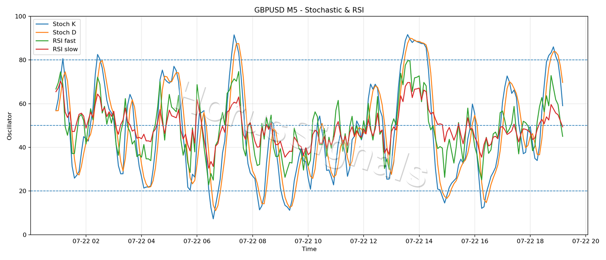The width and height of the screenshot is (606, 260).
Task: Select the RSI fast legend label
Action: 64,41
